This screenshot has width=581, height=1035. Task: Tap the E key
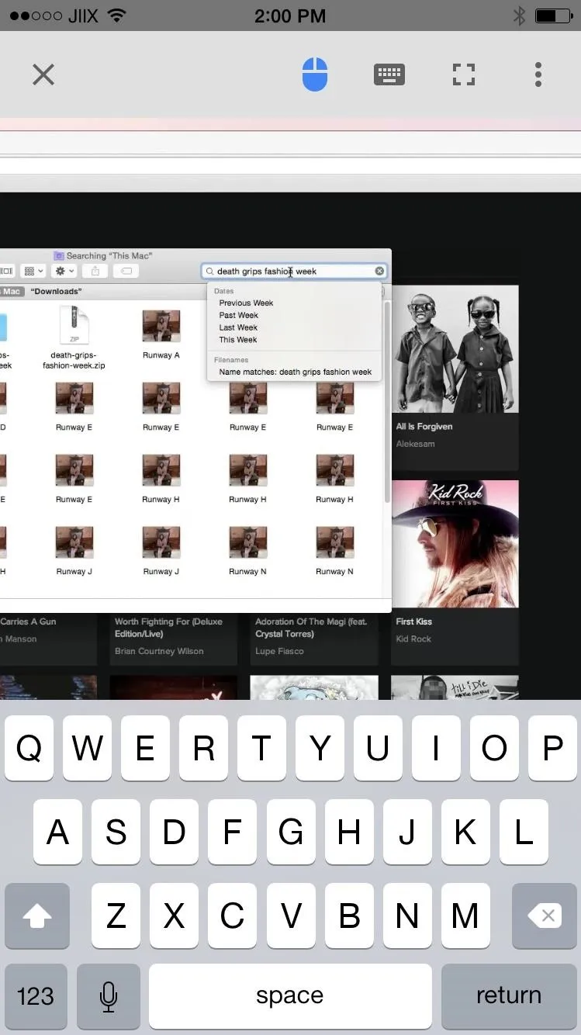tap(145, 748)
